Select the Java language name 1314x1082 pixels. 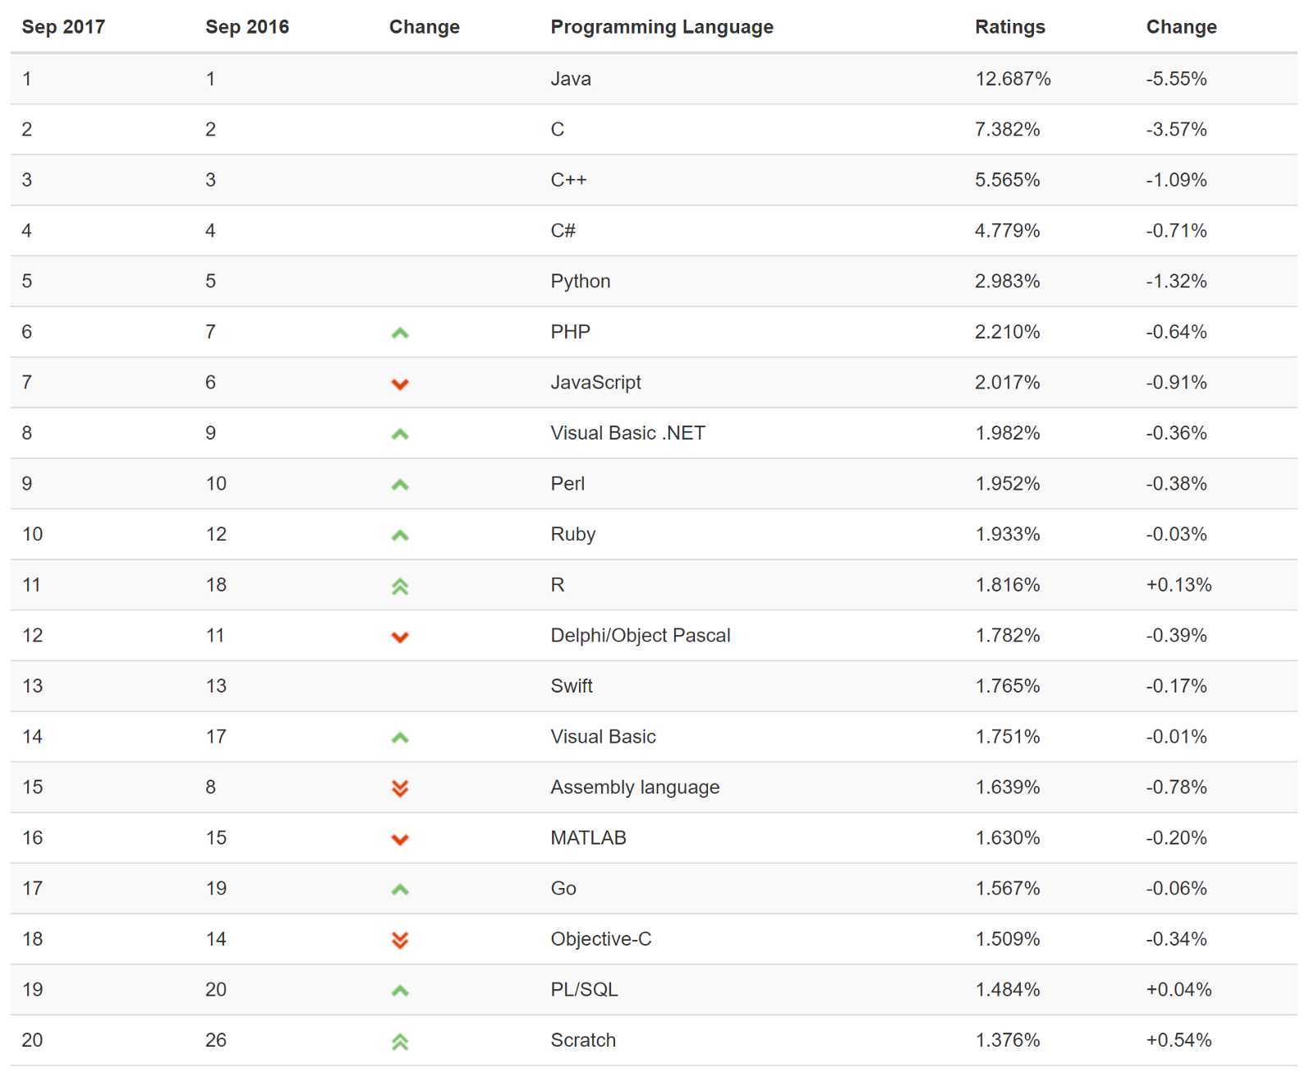pyautogui.click(x=571, y=79)
